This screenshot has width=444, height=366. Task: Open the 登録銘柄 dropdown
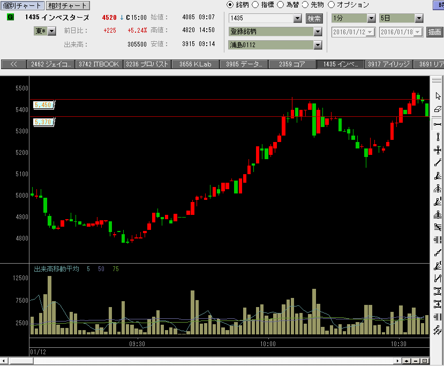(x=318, y=32)
